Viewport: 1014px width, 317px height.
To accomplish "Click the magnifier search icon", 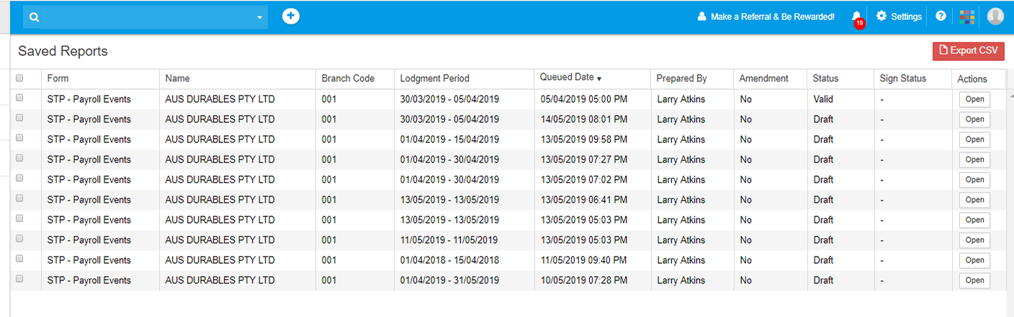I will tap(35, 17).
